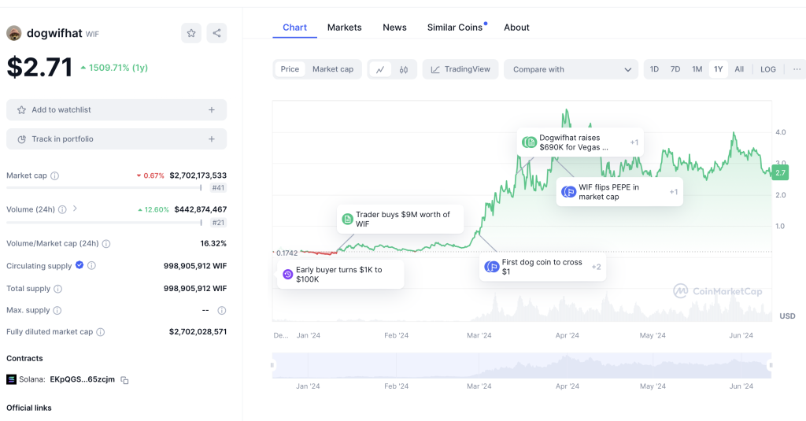The width and height of the screenshot is (806, 421).
Task: Click the info icon beside Max. supply label
Action: click(x=57, y=311)
